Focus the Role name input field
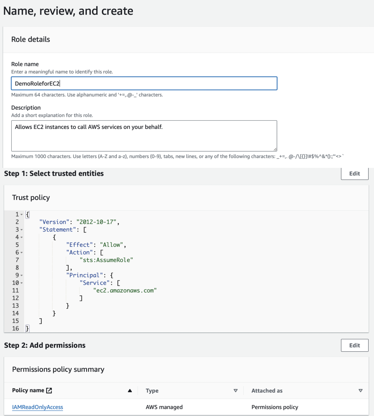The height and width of the screenshot is (416, 374). coord(144,83)
